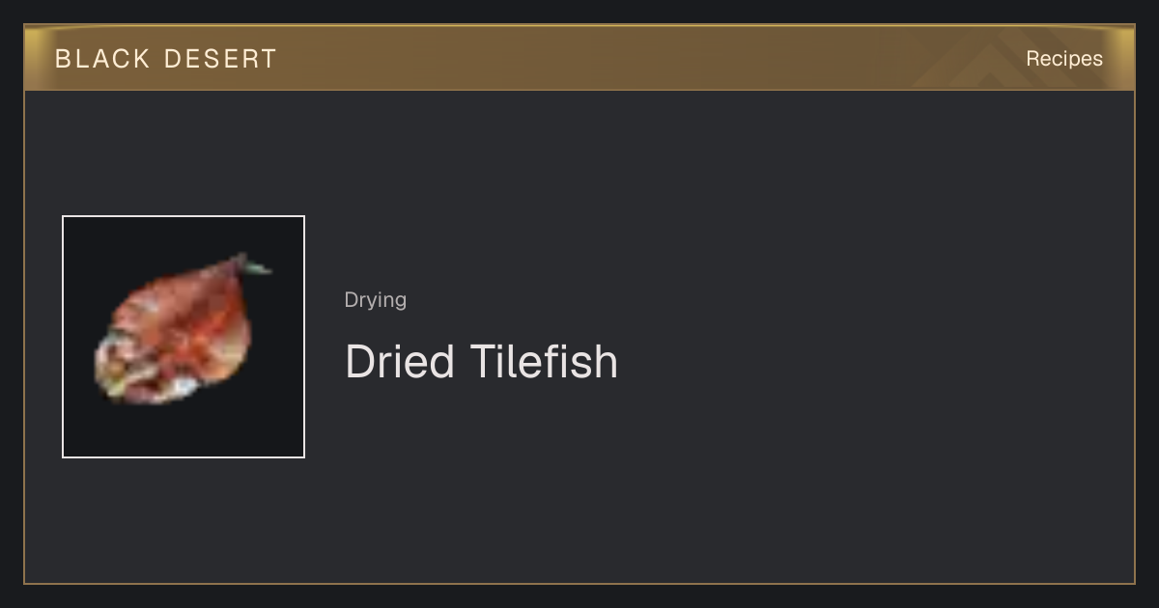
Task: Click the empty card area below the thumbnail
Action: (x=184, y=521)
